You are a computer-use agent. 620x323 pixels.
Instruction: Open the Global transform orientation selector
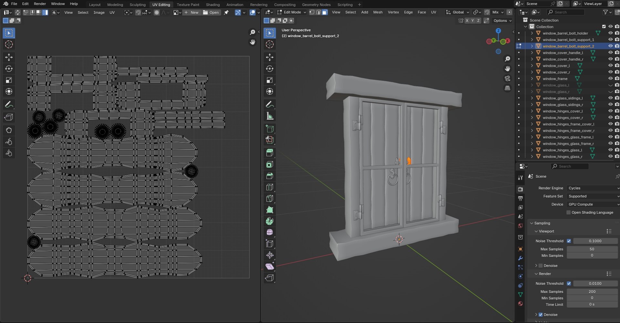[x=458, y=12]
